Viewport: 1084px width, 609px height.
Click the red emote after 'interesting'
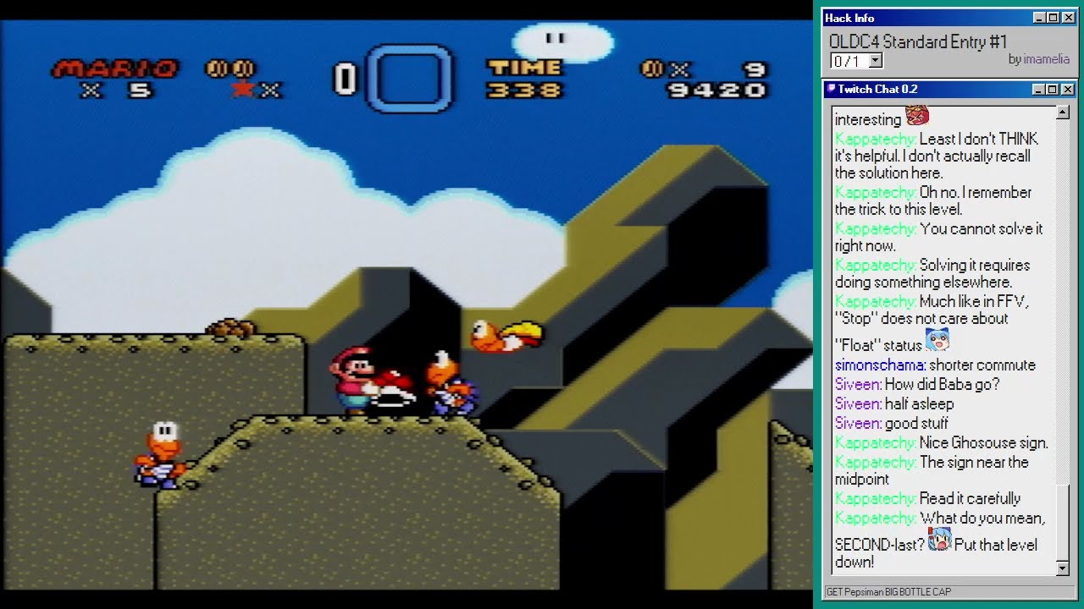[x=917, y=115]
